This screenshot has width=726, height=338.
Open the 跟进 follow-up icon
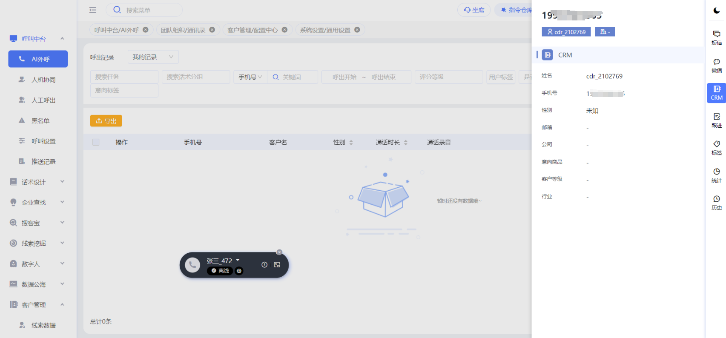(x=716, y=120)
